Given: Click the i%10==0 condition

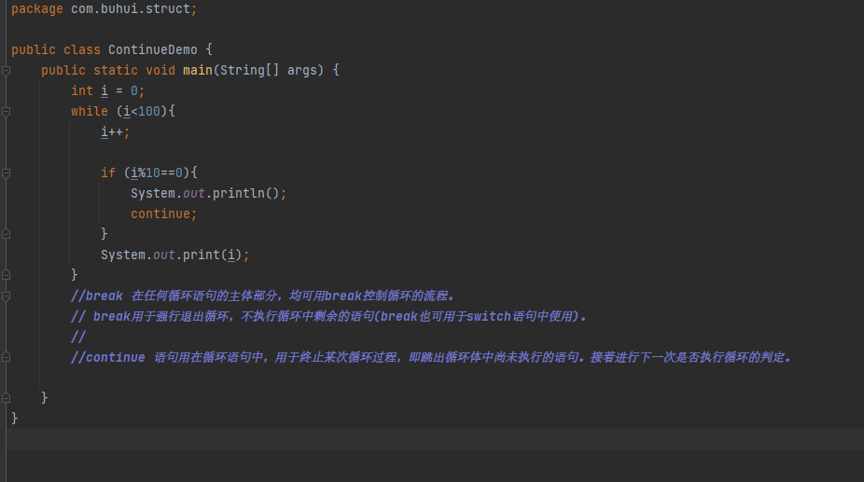Looking at the screenshot, I should tap(159, 172).
